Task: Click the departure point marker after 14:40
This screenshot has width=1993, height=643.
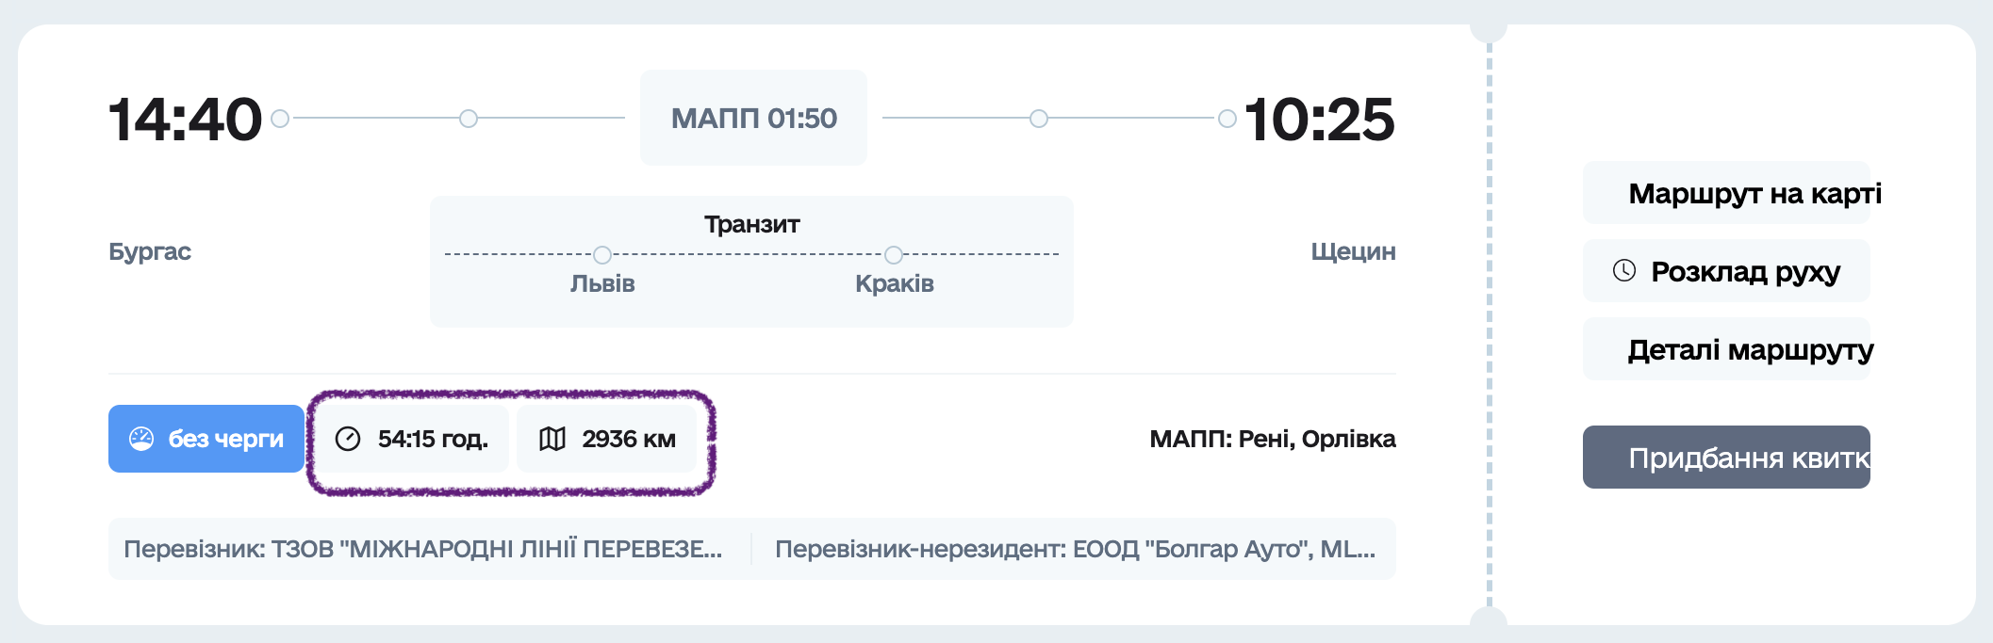Action: tap(280, 119)
